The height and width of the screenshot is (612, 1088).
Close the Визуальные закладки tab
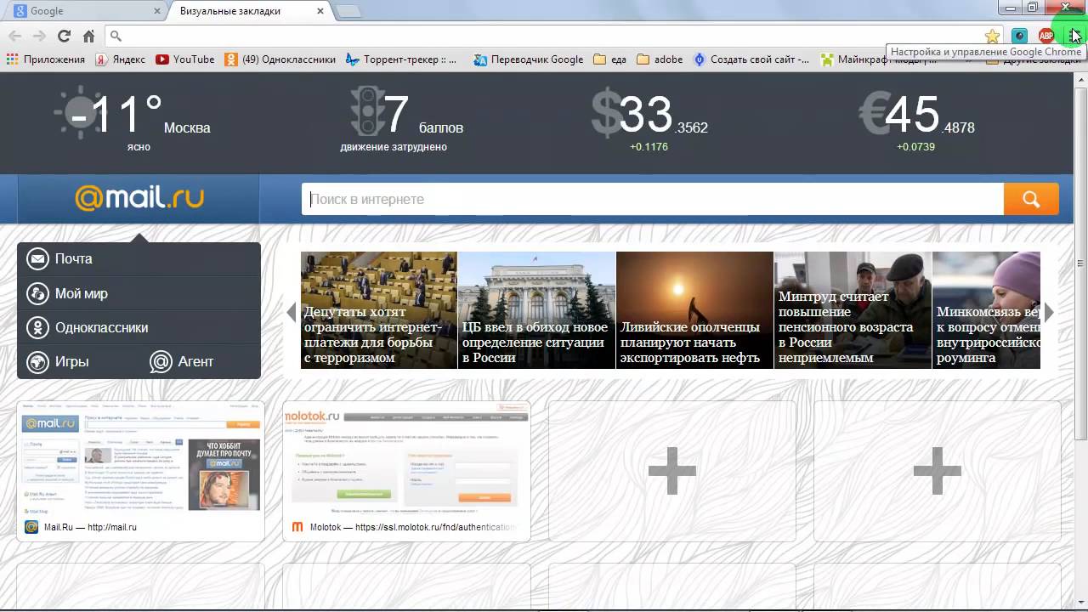pyautogui.click(x=320, y=11)
